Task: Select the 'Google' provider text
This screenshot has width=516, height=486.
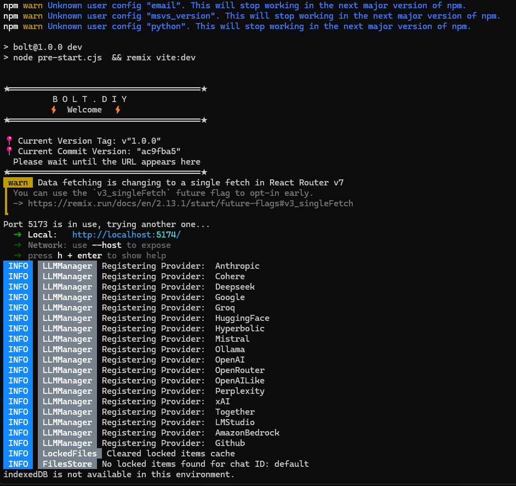Action: (230, 297)
